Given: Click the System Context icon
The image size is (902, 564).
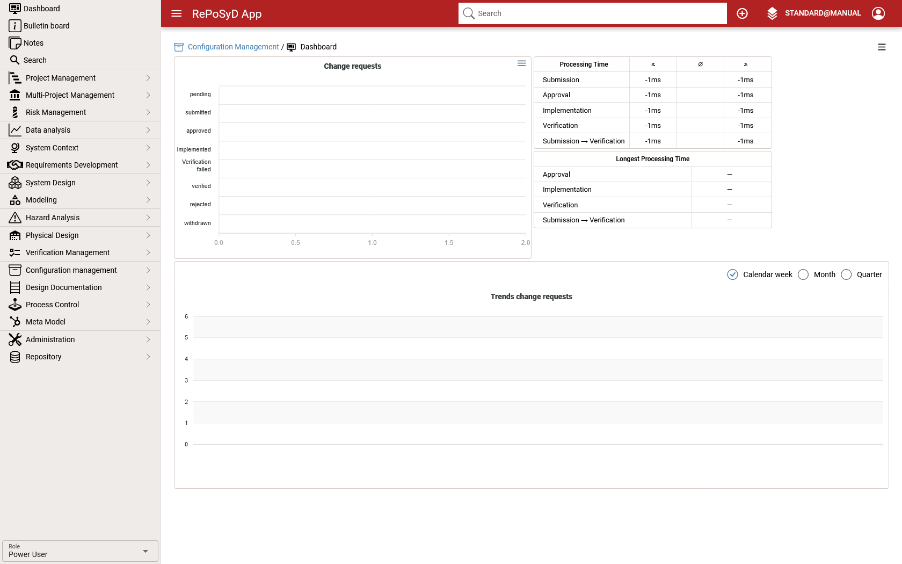Looking at the screenshot, I should [15, 148].
